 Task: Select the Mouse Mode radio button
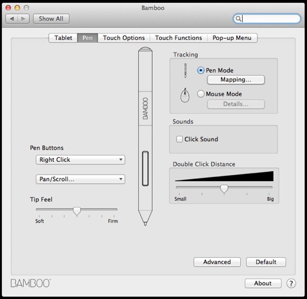201,94
